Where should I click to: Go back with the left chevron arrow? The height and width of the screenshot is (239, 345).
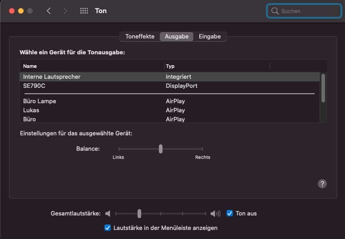click(x=49, y=11)
